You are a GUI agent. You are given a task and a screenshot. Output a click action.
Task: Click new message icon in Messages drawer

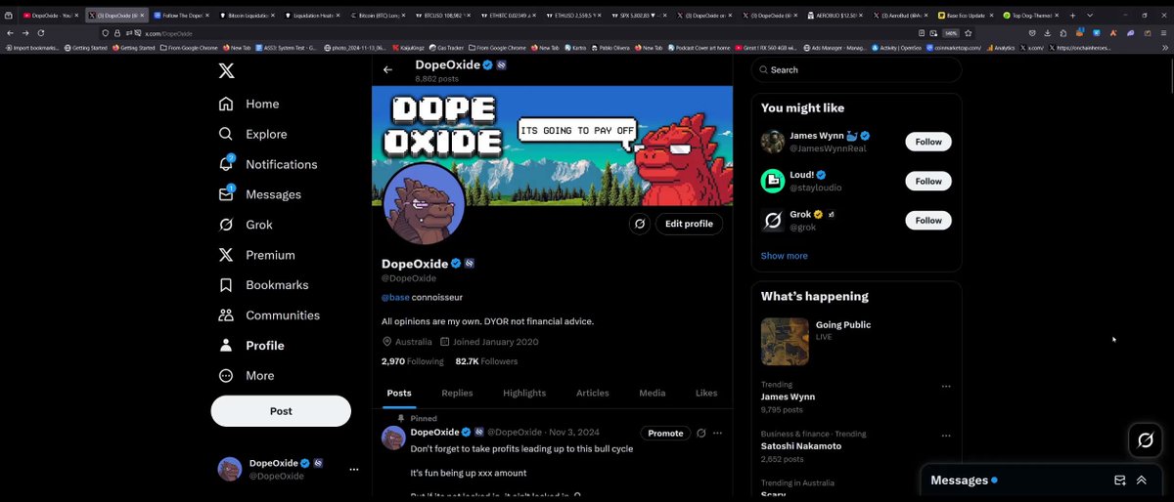click(x=1120, y=481)
